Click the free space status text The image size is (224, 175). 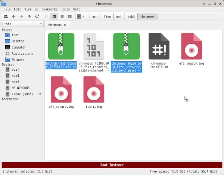click(183, 171)
